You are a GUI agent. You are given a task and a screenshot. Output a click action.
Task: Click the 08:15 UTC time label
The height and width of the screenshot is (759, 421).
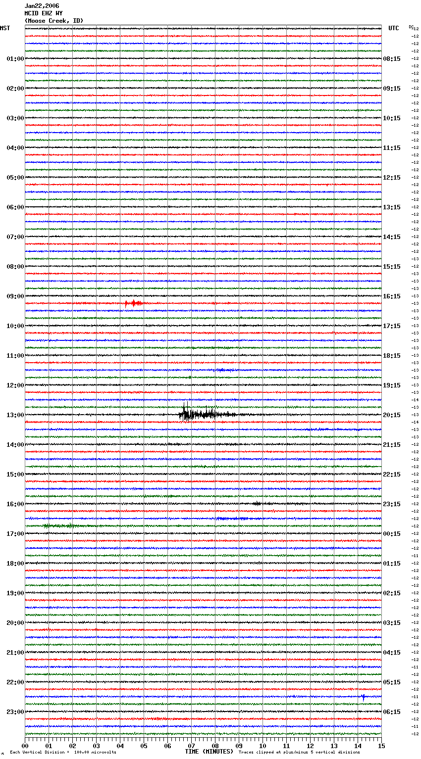392,59
